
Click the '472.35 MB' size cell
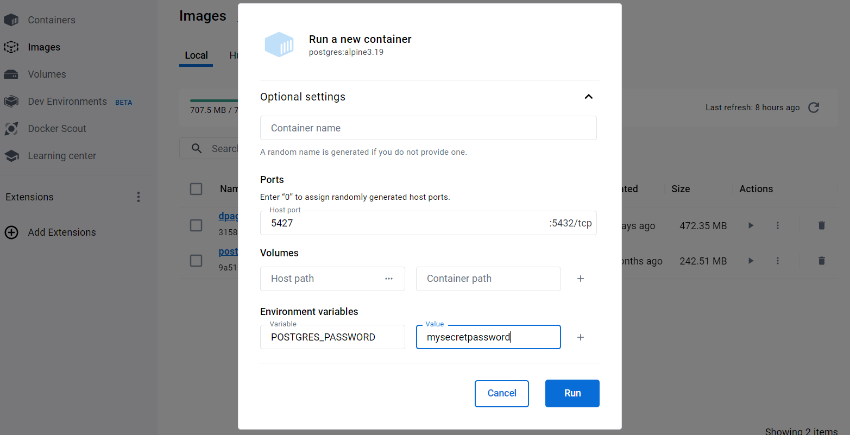point(703,225)
